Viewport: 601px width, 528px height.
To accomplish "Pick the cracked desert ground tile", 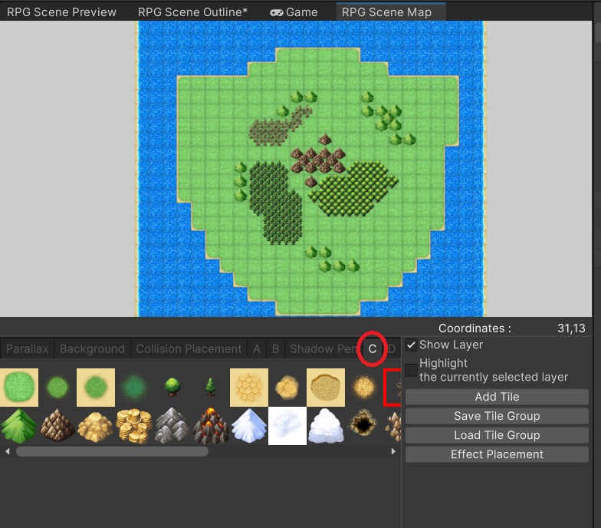I will pyautogui.click(x=249, y=387).
